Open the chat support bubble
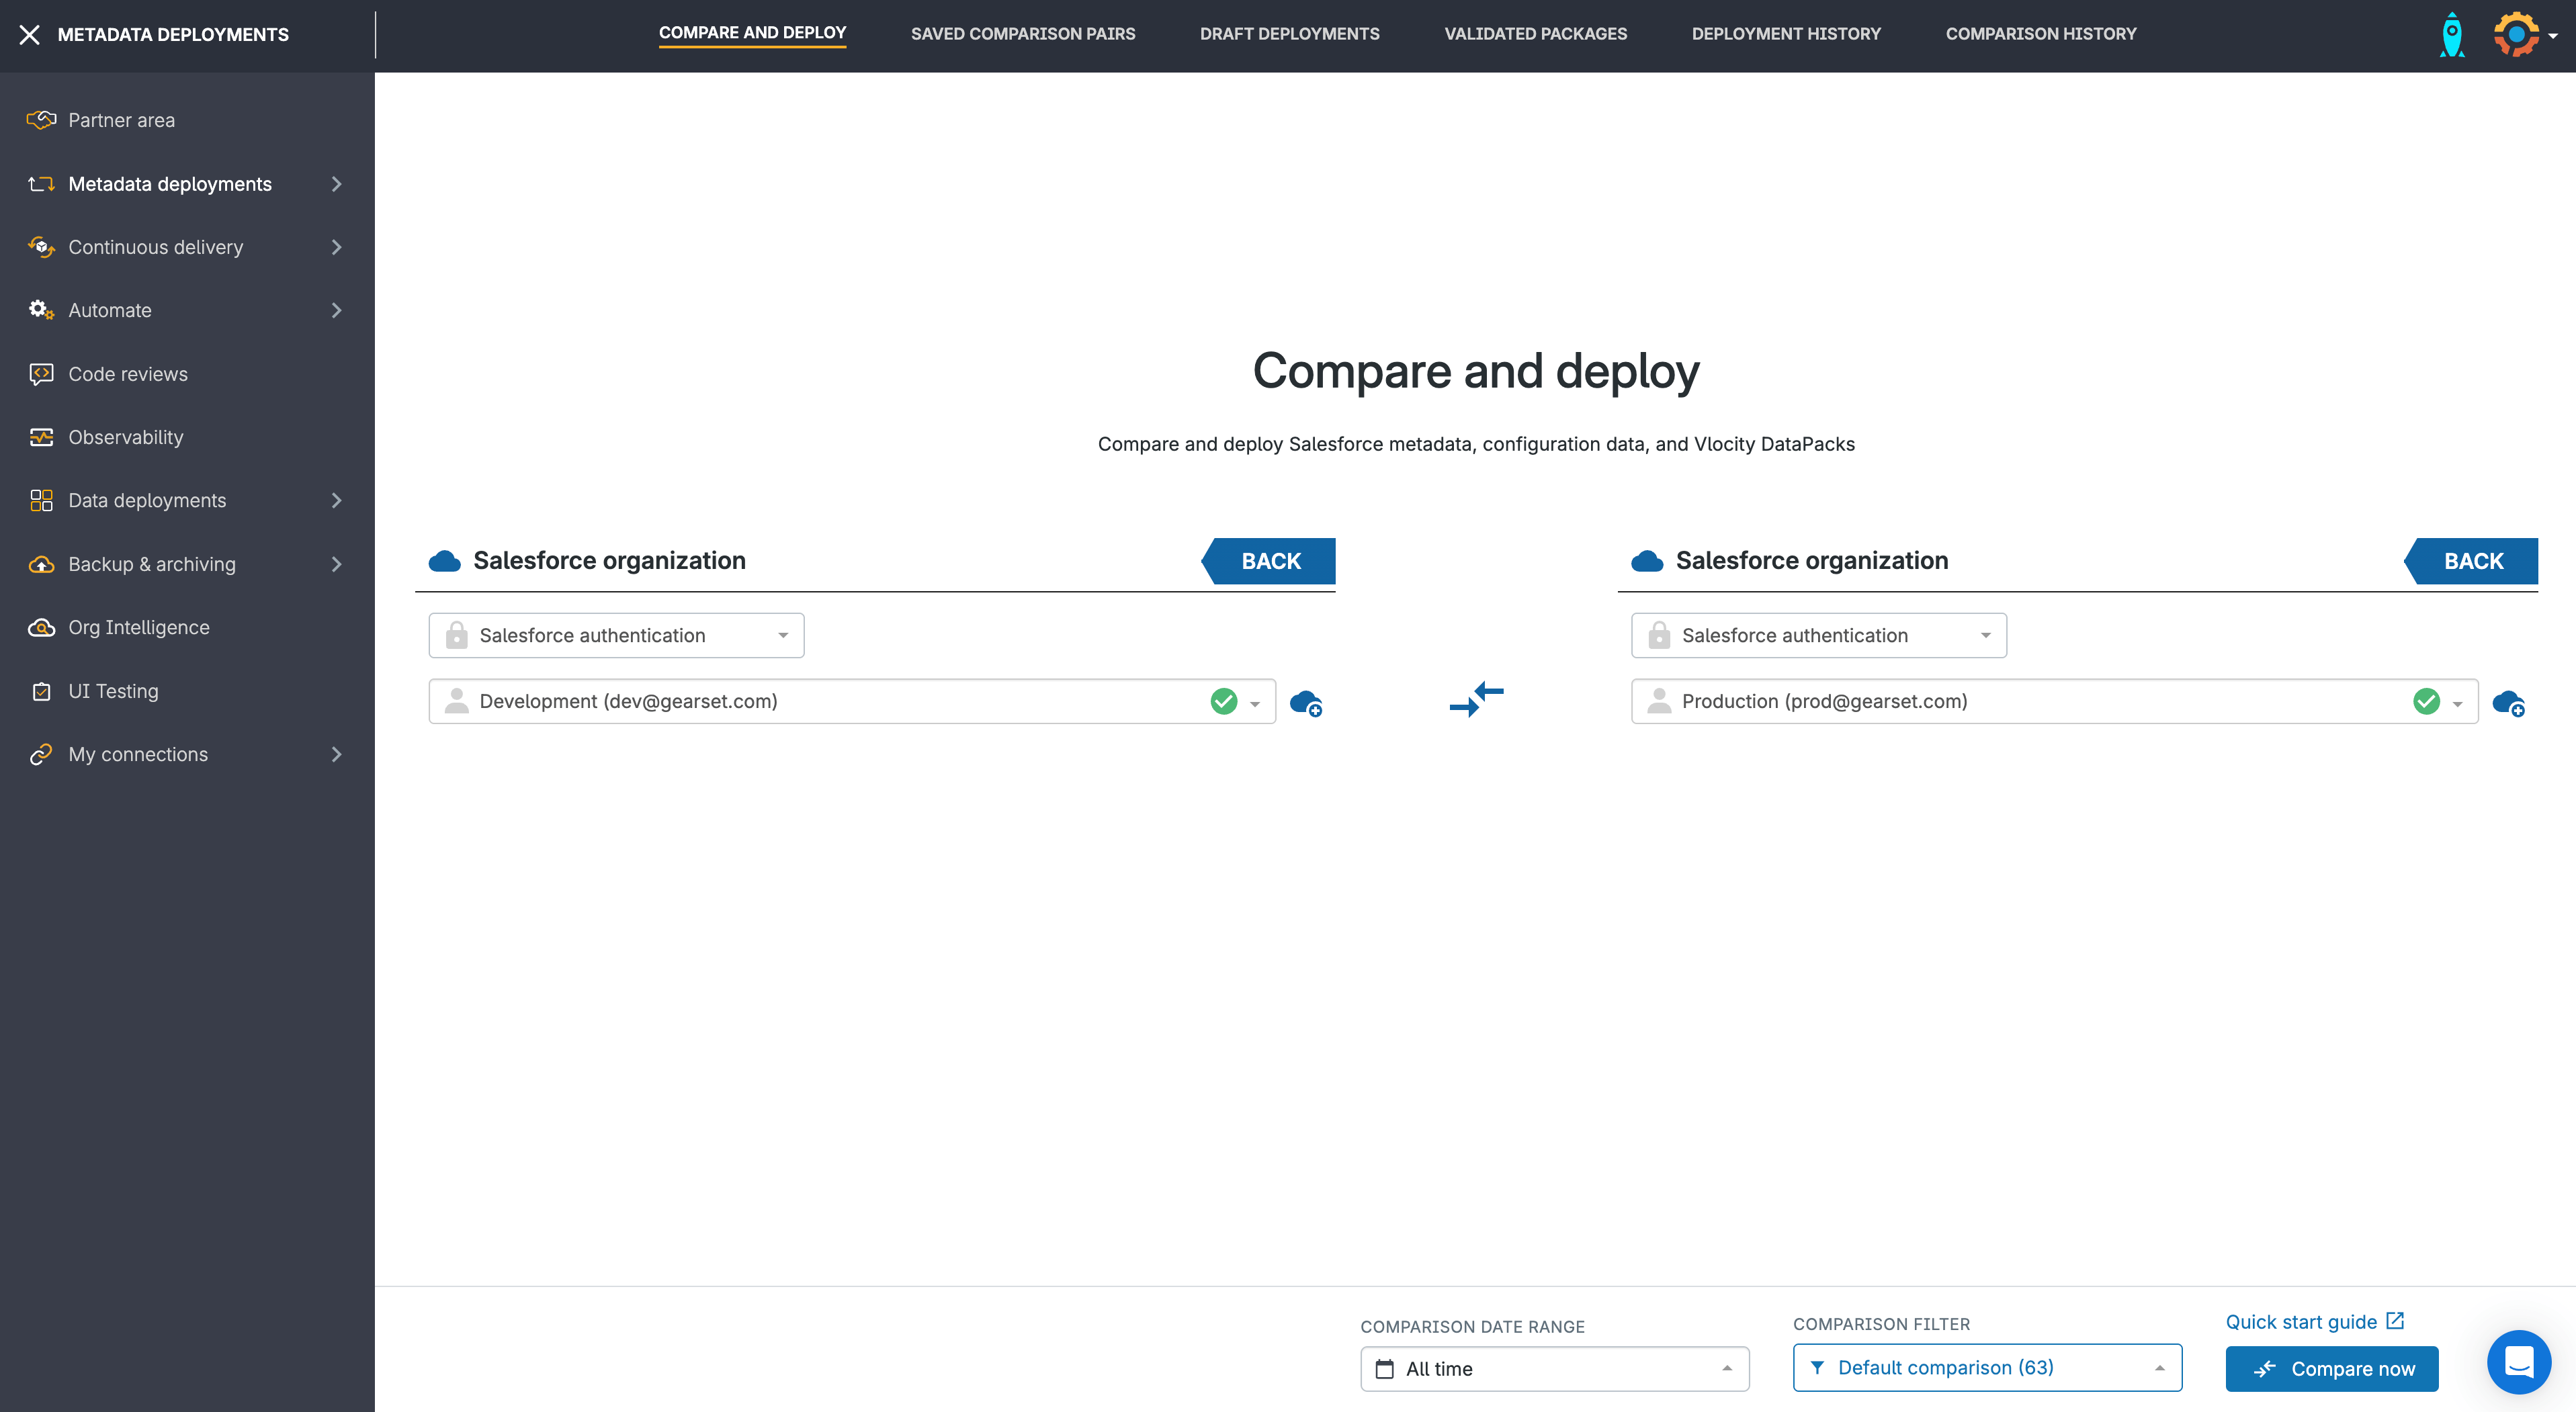Screen dimensions: 2576x1412 pos(2519,1362)
